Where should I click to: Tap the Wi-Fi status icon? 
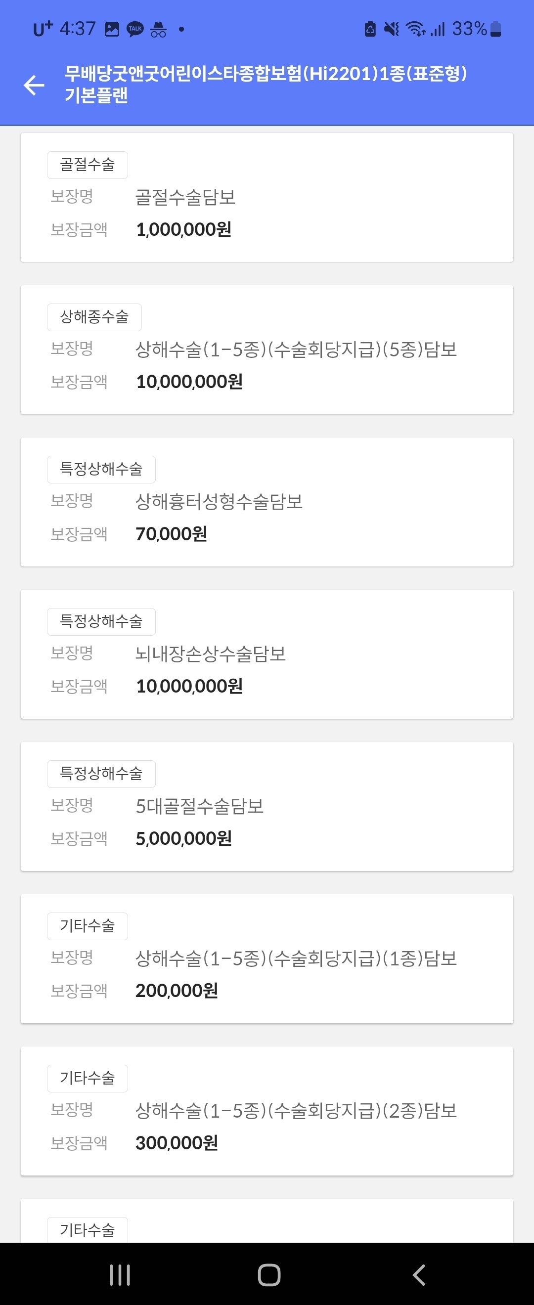pyautogui.click(x=415, y=29)
